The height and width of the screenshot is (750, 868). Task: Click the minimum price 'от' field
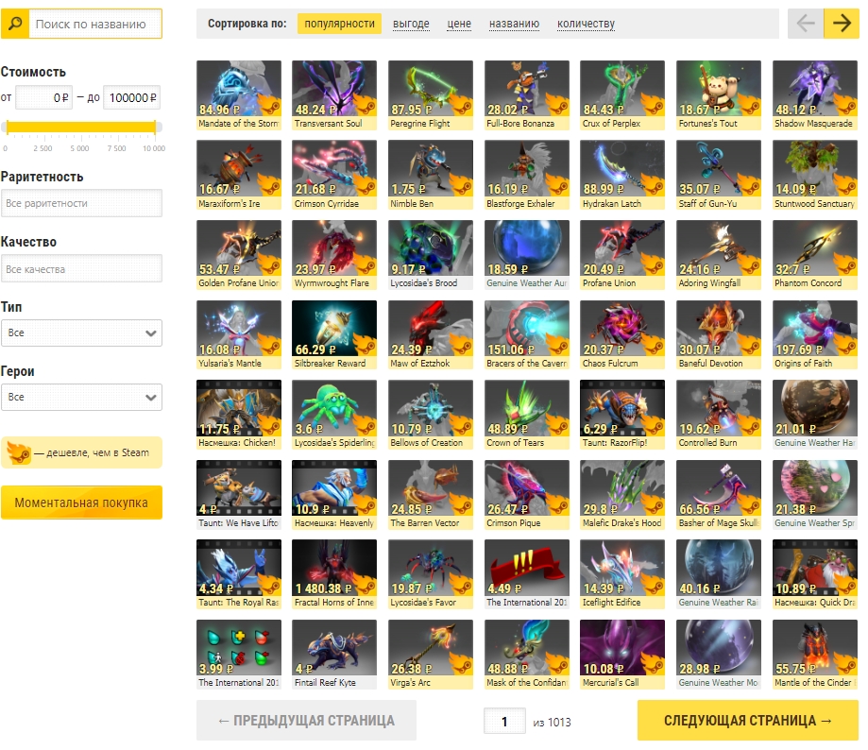43,98
